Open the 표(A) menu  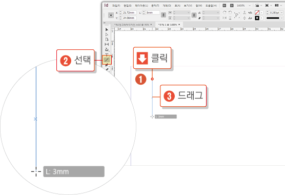(x=177, y=6)
